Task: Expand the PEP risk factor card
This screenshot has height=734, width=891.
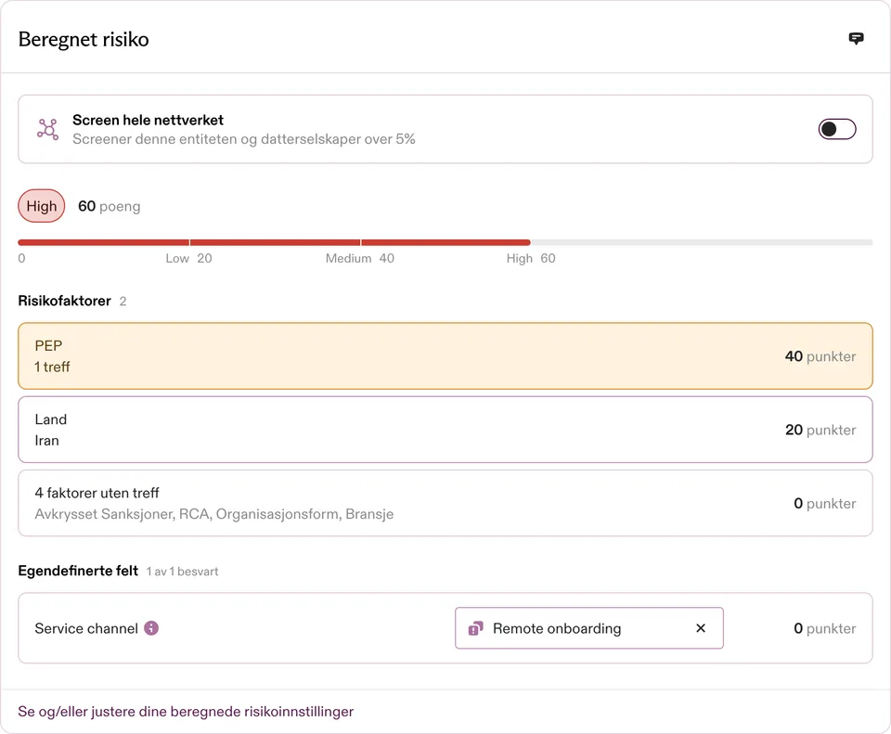Action: click(x=445, y=356)
